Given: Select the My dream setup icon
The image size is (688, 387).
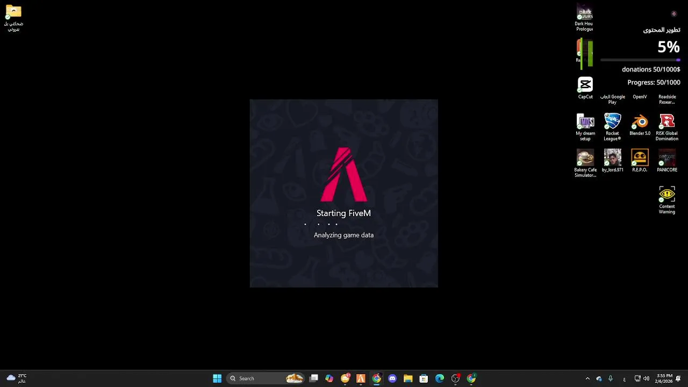Looking at the screenshot, I should [x=585, y=127].
